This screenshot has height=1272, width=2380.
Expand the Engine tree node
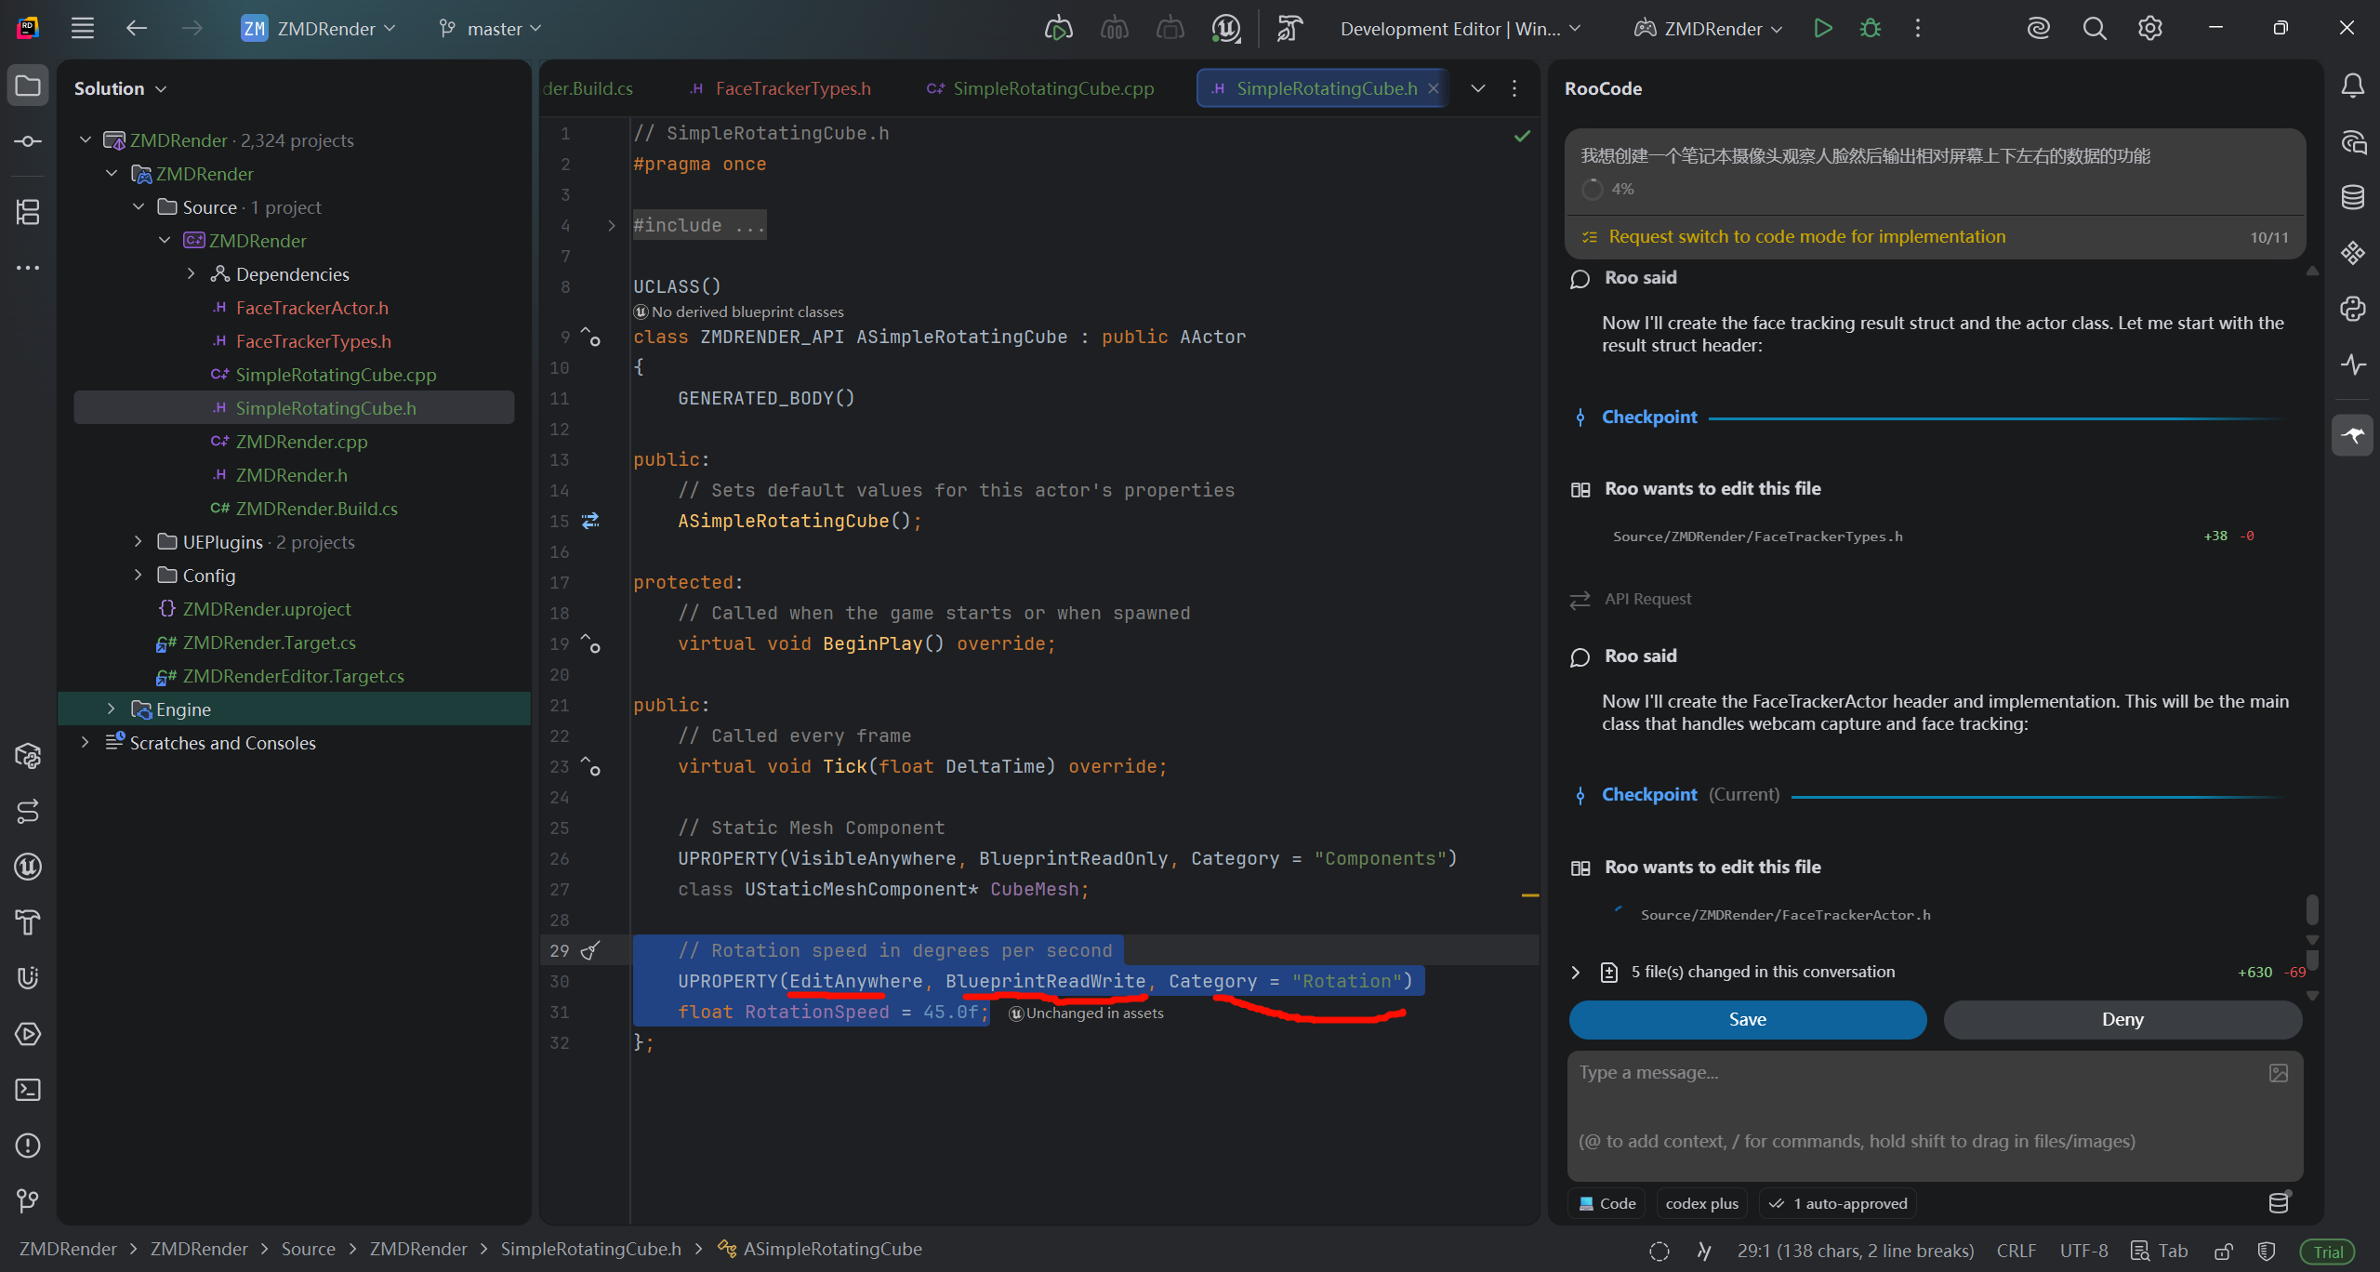click(x=112, y=709)
